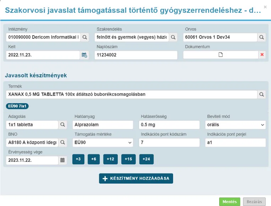
Task: Remove the document with the red X
Action: tap(262, 55)
